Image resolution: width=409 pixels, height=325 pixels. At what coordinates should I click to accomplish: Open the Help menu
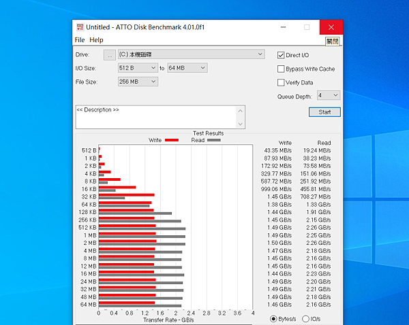[96, 40]
